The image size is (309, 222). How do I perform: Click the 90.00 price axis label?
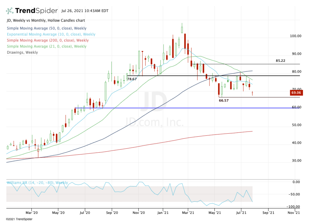pyautogui.click(x=296, y=54)
